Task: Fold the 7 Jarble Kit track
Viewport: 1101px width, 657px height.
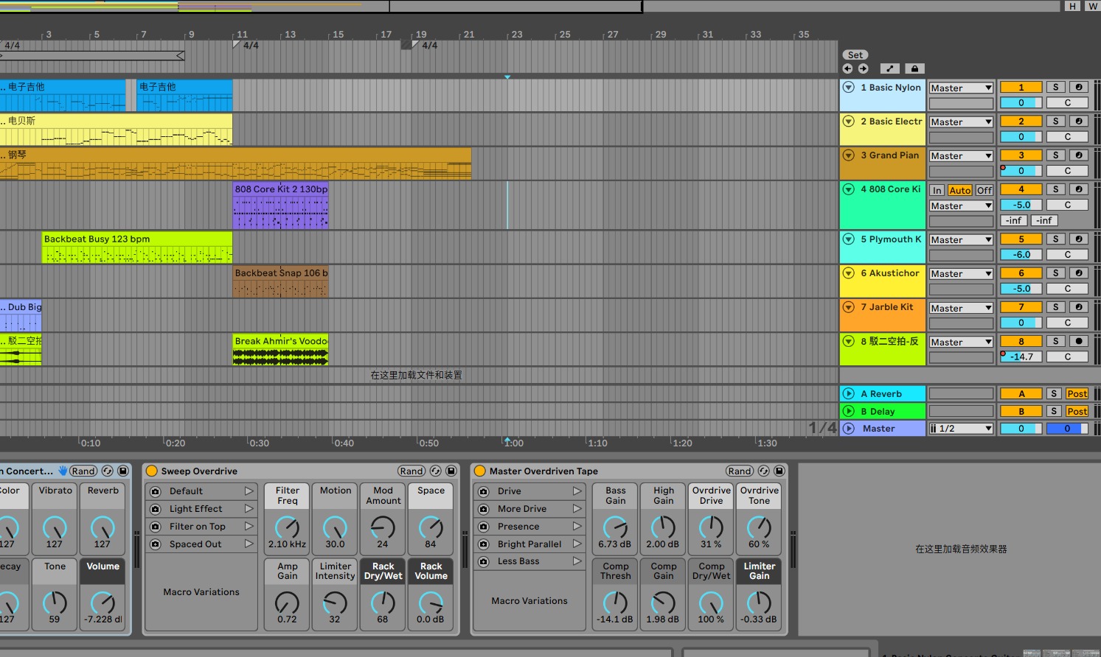Action: tap(849, 306)
